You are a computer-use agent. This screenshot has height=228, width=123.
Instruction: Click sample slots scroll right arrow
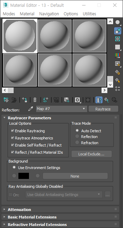click(x=104, y=90)
